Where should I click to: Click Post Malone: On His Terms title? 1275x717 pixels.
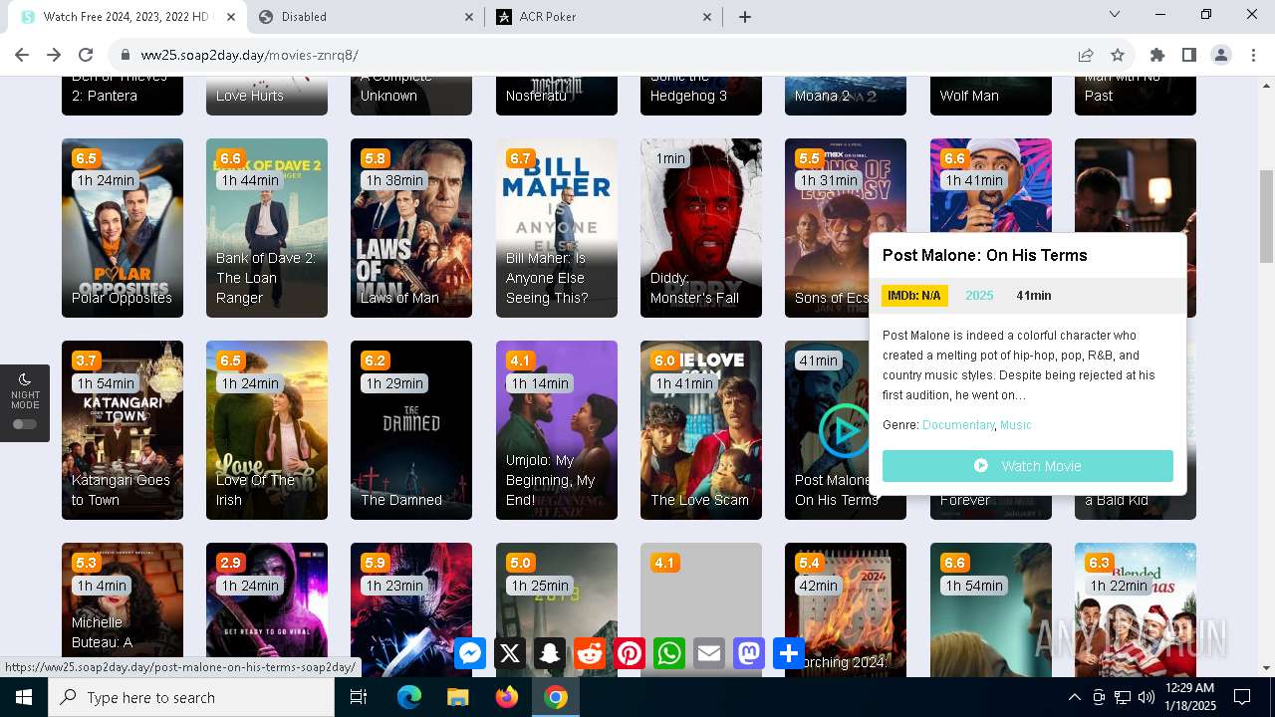click(x=984, y=256)
